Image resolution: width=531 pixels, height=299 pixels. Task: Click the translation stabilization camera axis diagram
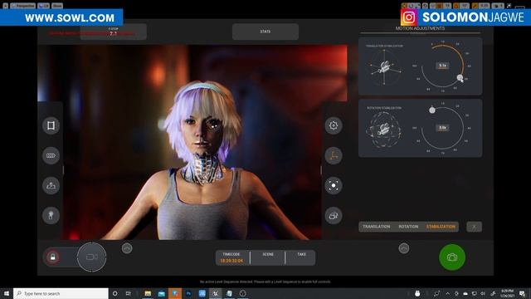(x=384, y=67)
